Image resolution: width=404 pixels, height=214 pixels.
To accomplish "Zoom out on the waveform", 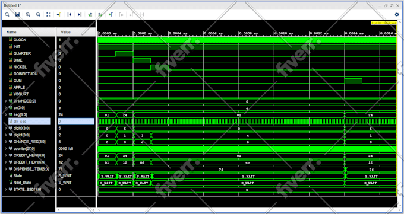I will click(38, 15).
